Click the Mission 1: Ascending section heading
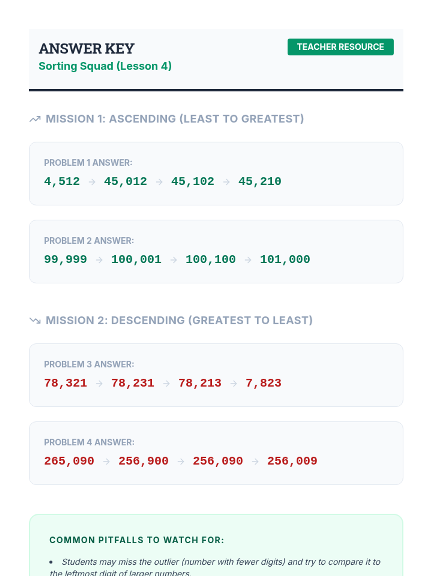The width and height of the screenshot is (432, 576). tap(175, 119)
